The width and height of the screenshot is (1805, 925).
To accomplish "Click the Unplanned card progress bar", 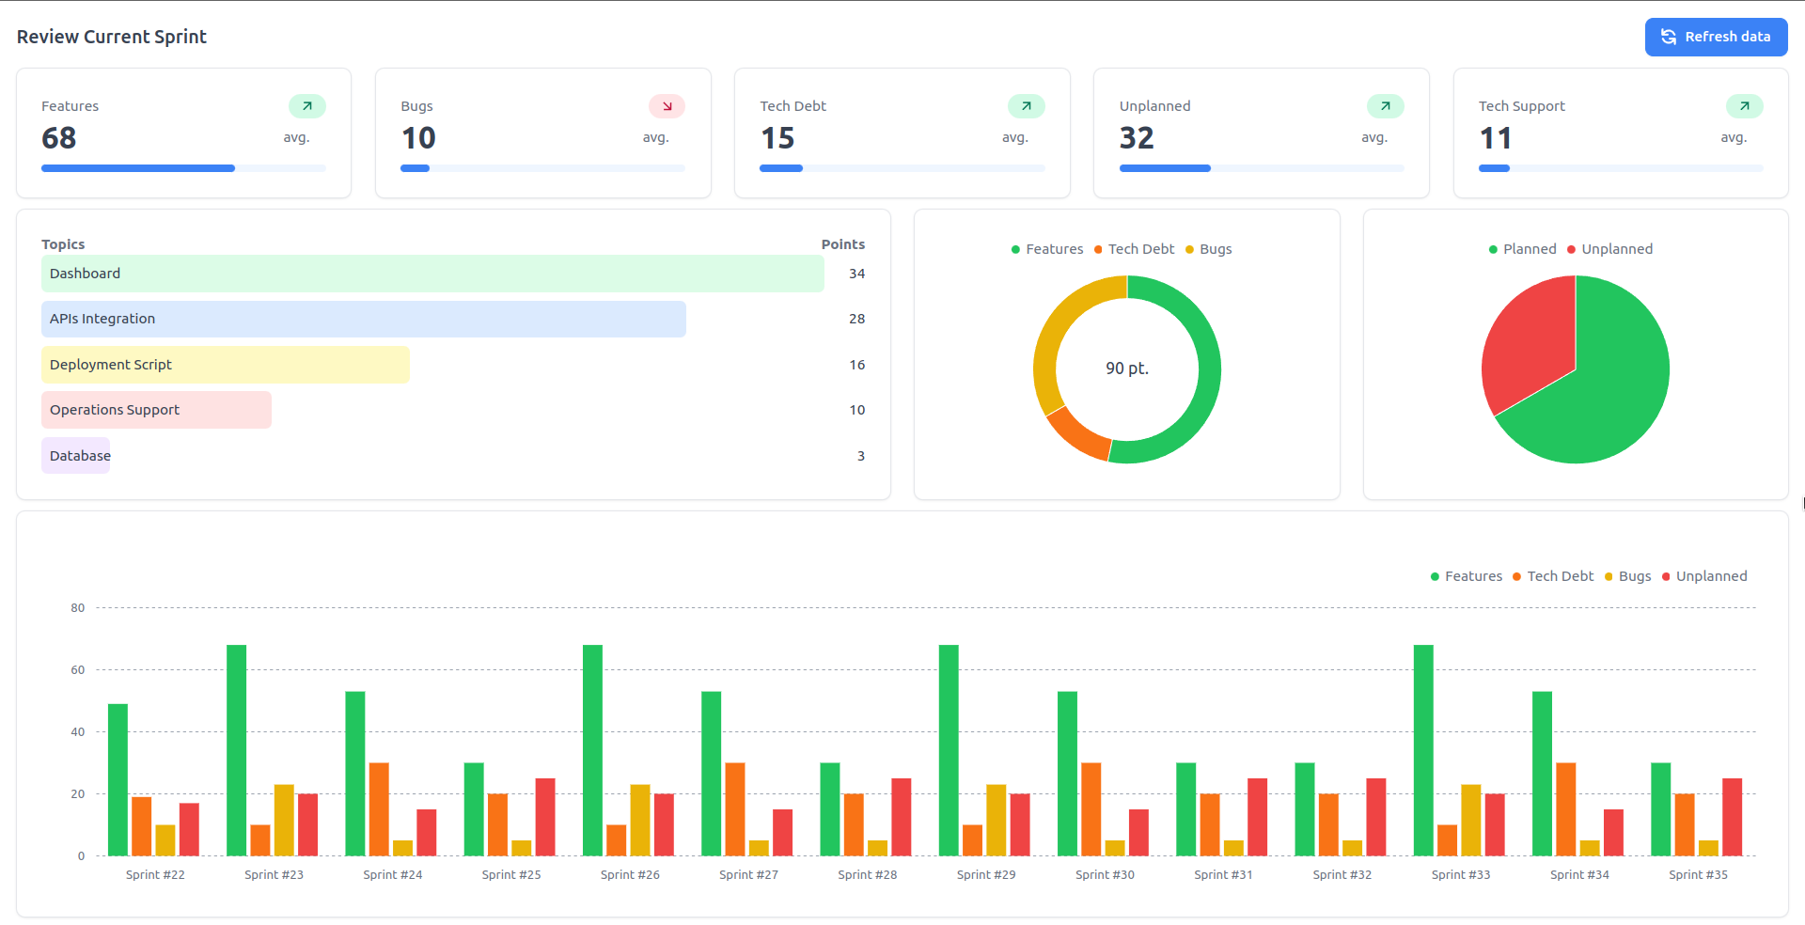I will pyautogui.click(x=1262, y=168).
